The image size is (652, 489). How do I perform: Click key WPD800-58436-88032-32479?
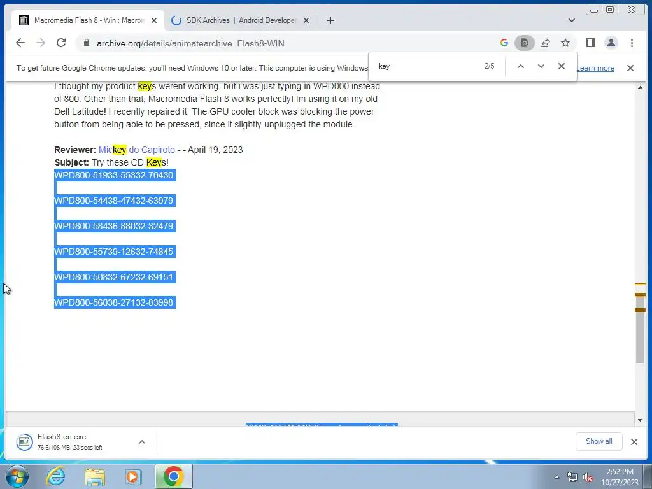114,226
